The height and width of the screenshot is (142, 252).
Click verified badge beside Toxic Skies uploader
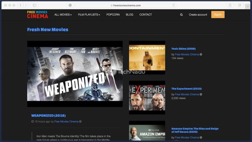201,54
